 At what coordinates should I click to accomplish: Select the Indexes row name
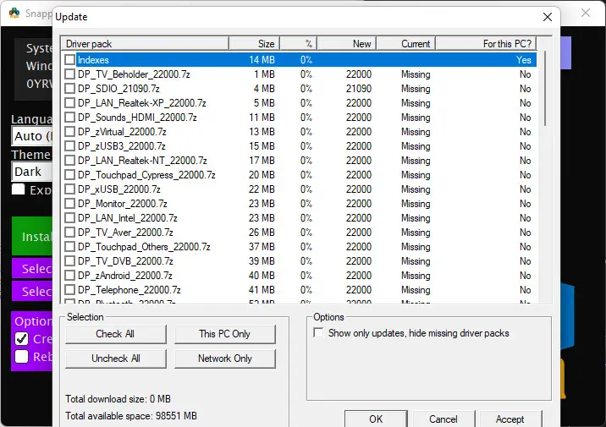pos(93,60)
